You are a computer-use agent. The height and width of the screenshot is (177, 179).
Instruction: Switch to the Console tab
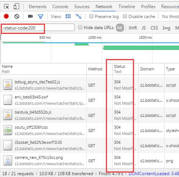60,7
